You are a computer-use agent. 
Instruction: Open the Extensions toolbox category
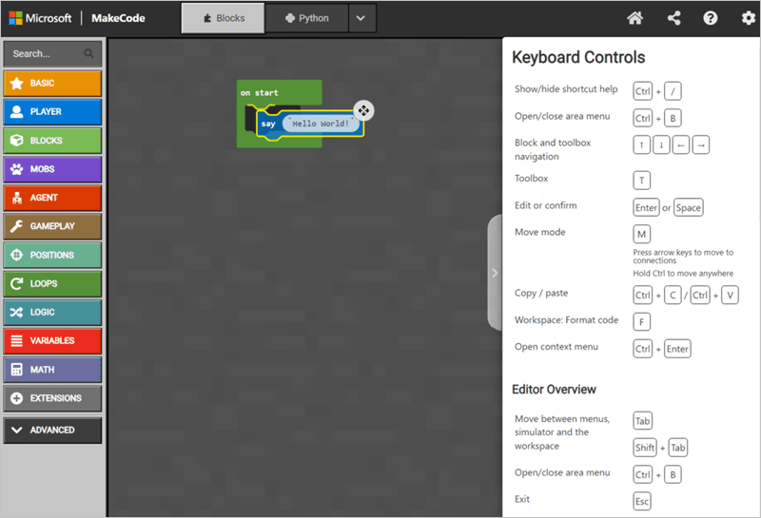pos(52,398)
